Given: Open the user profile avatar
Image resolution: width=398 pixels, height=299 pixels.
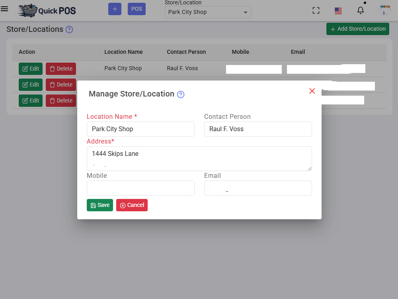Looking at the screenshot, I should pos(384,10).
